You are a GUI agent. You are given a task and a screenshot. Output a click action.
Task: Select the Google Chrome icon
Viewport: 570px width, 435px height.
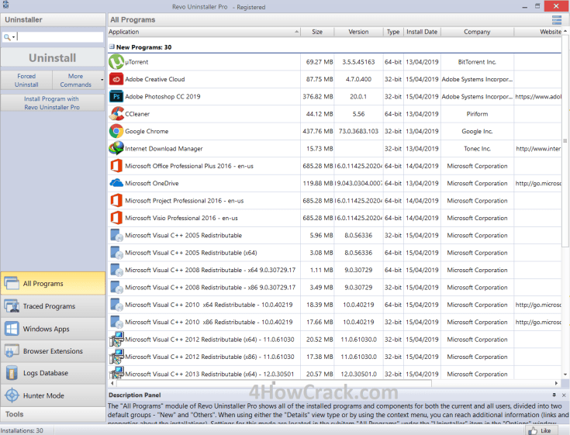coord(116,131)
